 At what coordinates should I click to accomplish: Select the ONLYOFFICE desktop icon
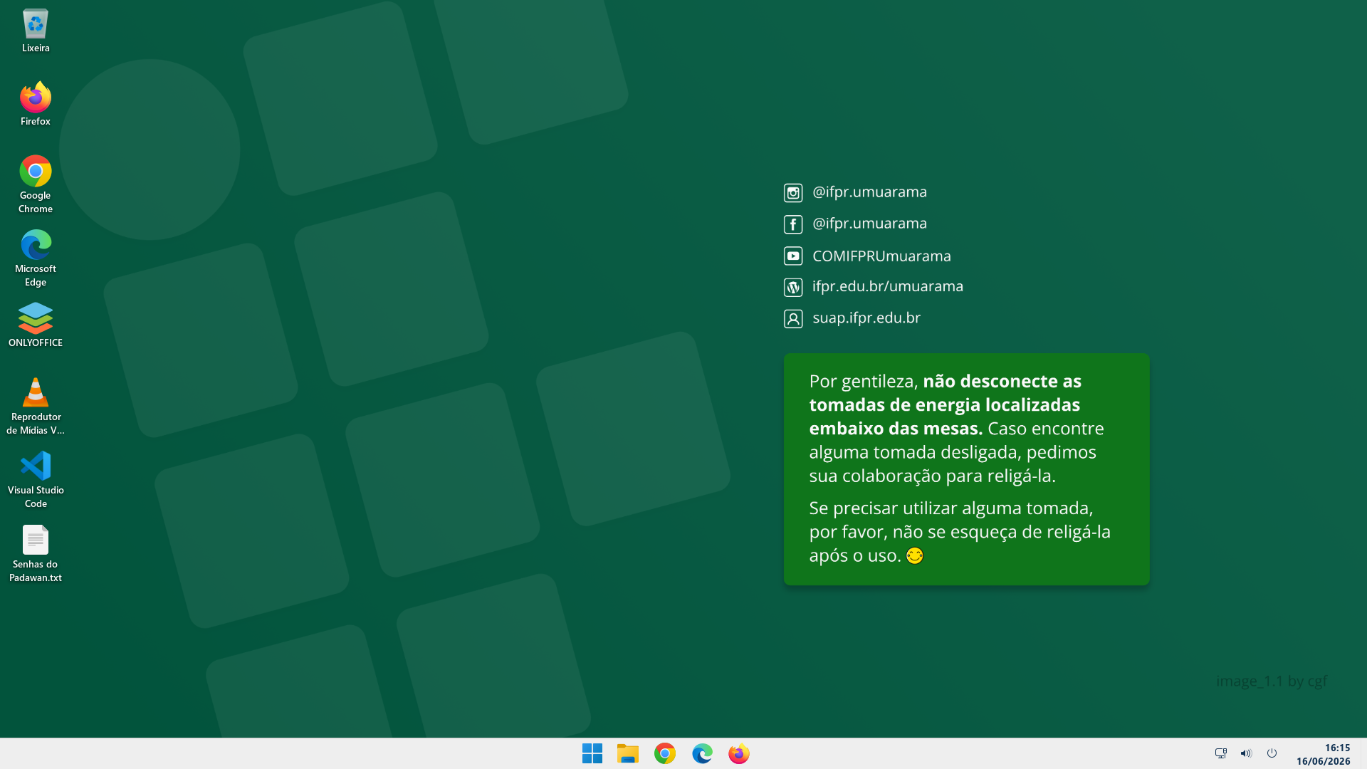pos(36,325)
